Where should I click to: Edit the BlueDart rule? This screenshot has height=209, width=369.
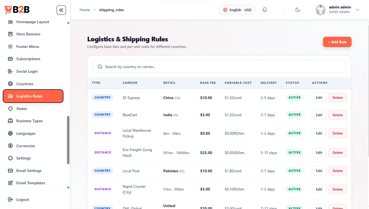tap(319, 115)
